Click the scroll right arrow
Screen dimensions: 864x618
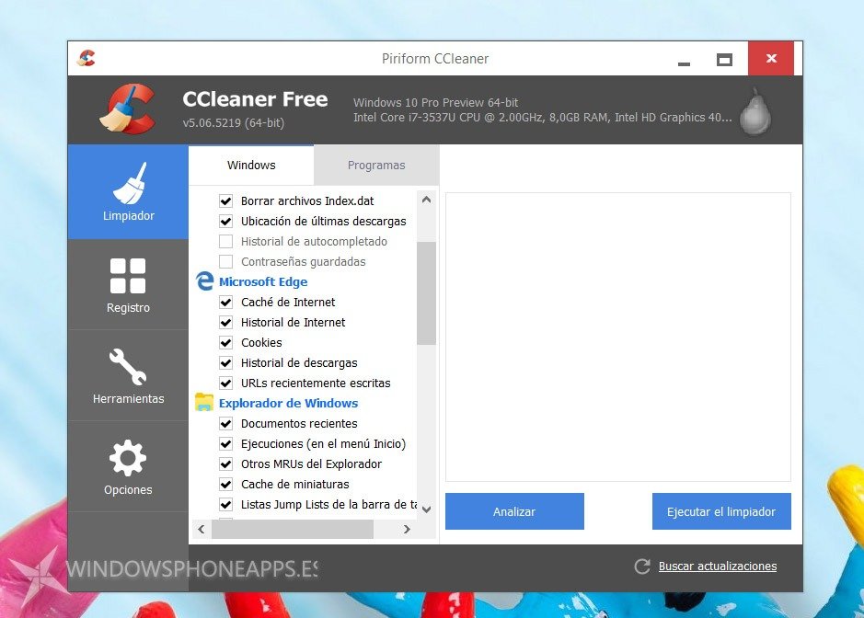(x=407, y=530)
